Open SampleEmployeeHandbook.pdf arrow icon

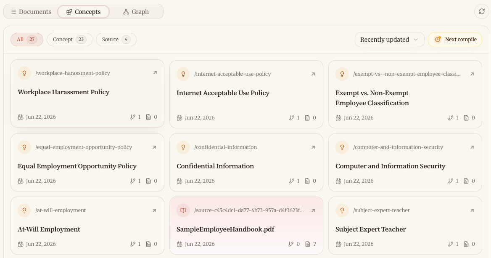point(313,210)
